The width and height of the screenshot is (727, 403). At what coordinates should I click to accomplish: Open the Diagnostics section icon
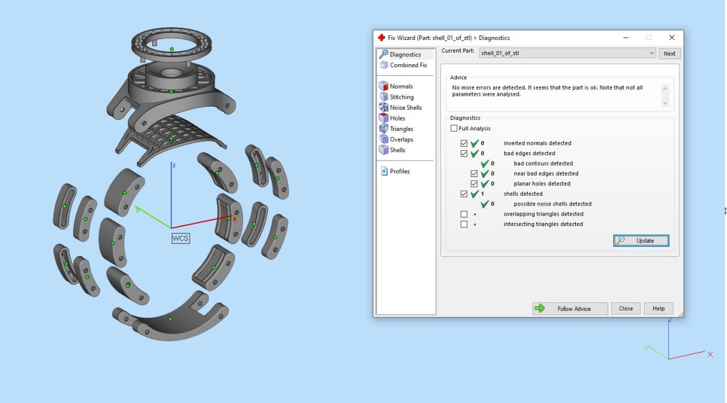point(383,55)
